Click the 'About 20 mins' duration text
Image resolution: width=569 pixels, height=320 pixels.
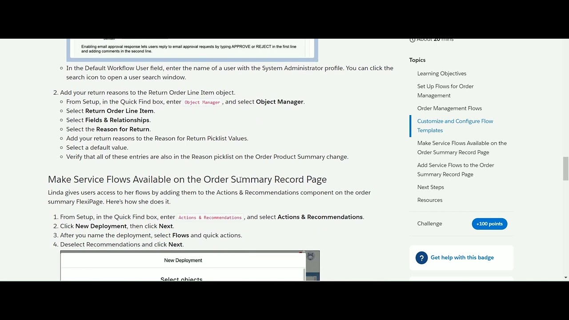[x=435, y=40]
